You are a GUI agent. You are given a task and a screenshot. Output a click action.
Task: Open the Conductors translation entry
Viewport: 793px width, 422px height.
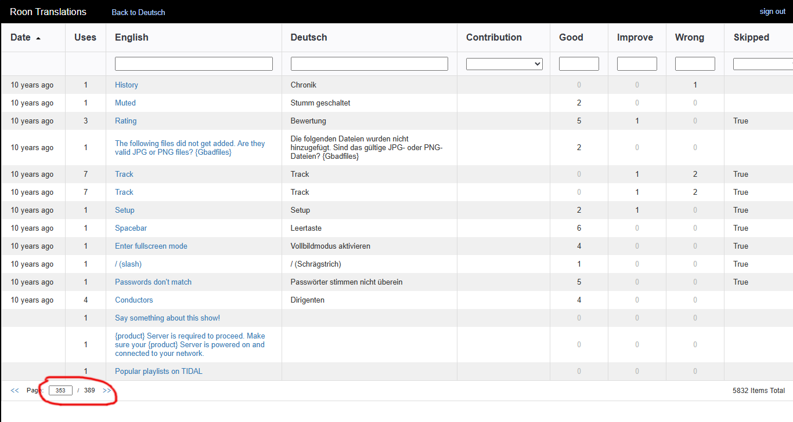134,300
